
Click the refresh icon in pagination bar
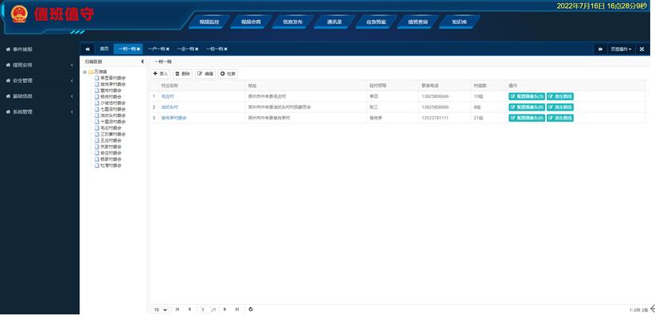(x=251, y=310)
